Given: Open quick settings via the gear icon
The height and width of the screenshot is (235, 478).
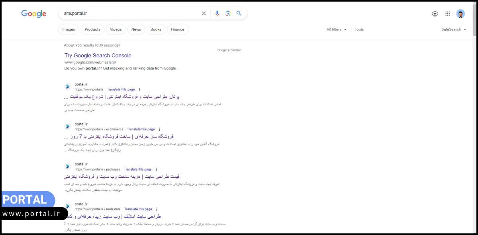Looking at the screenshot, I should tap(435, 13).
